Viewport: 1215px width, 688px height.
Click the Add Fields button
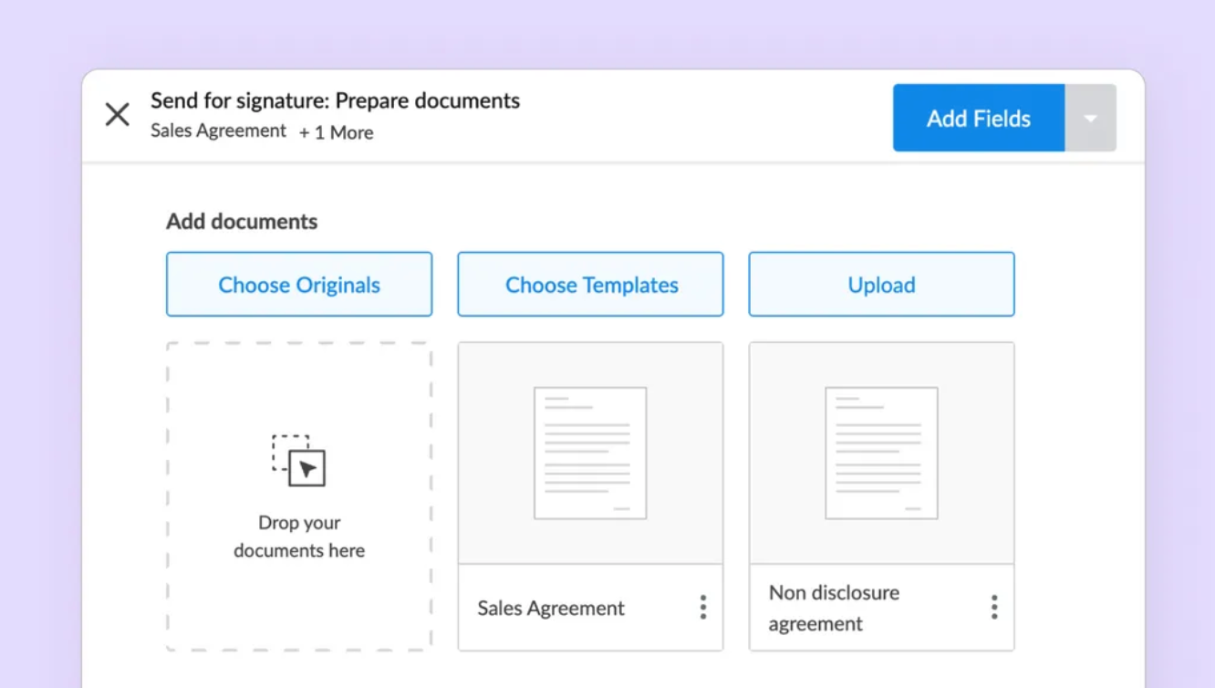(x=978, y=117)
